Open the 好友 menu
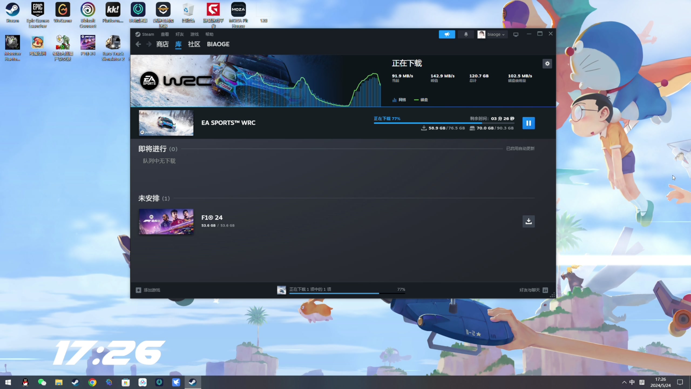This screenshot has width=691, height=389. 179,34
